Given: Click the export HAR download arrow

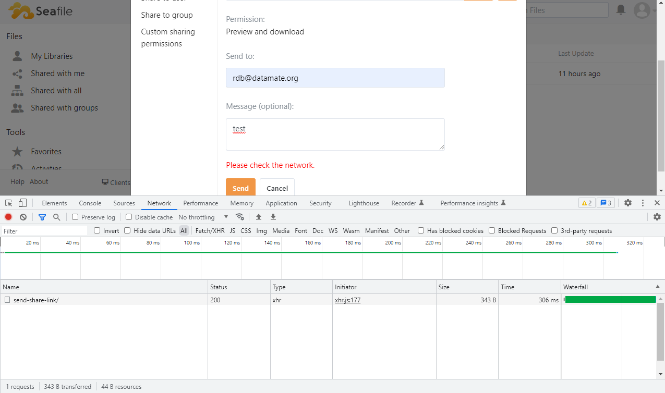Looking at the screenshot, I should 273,217.
